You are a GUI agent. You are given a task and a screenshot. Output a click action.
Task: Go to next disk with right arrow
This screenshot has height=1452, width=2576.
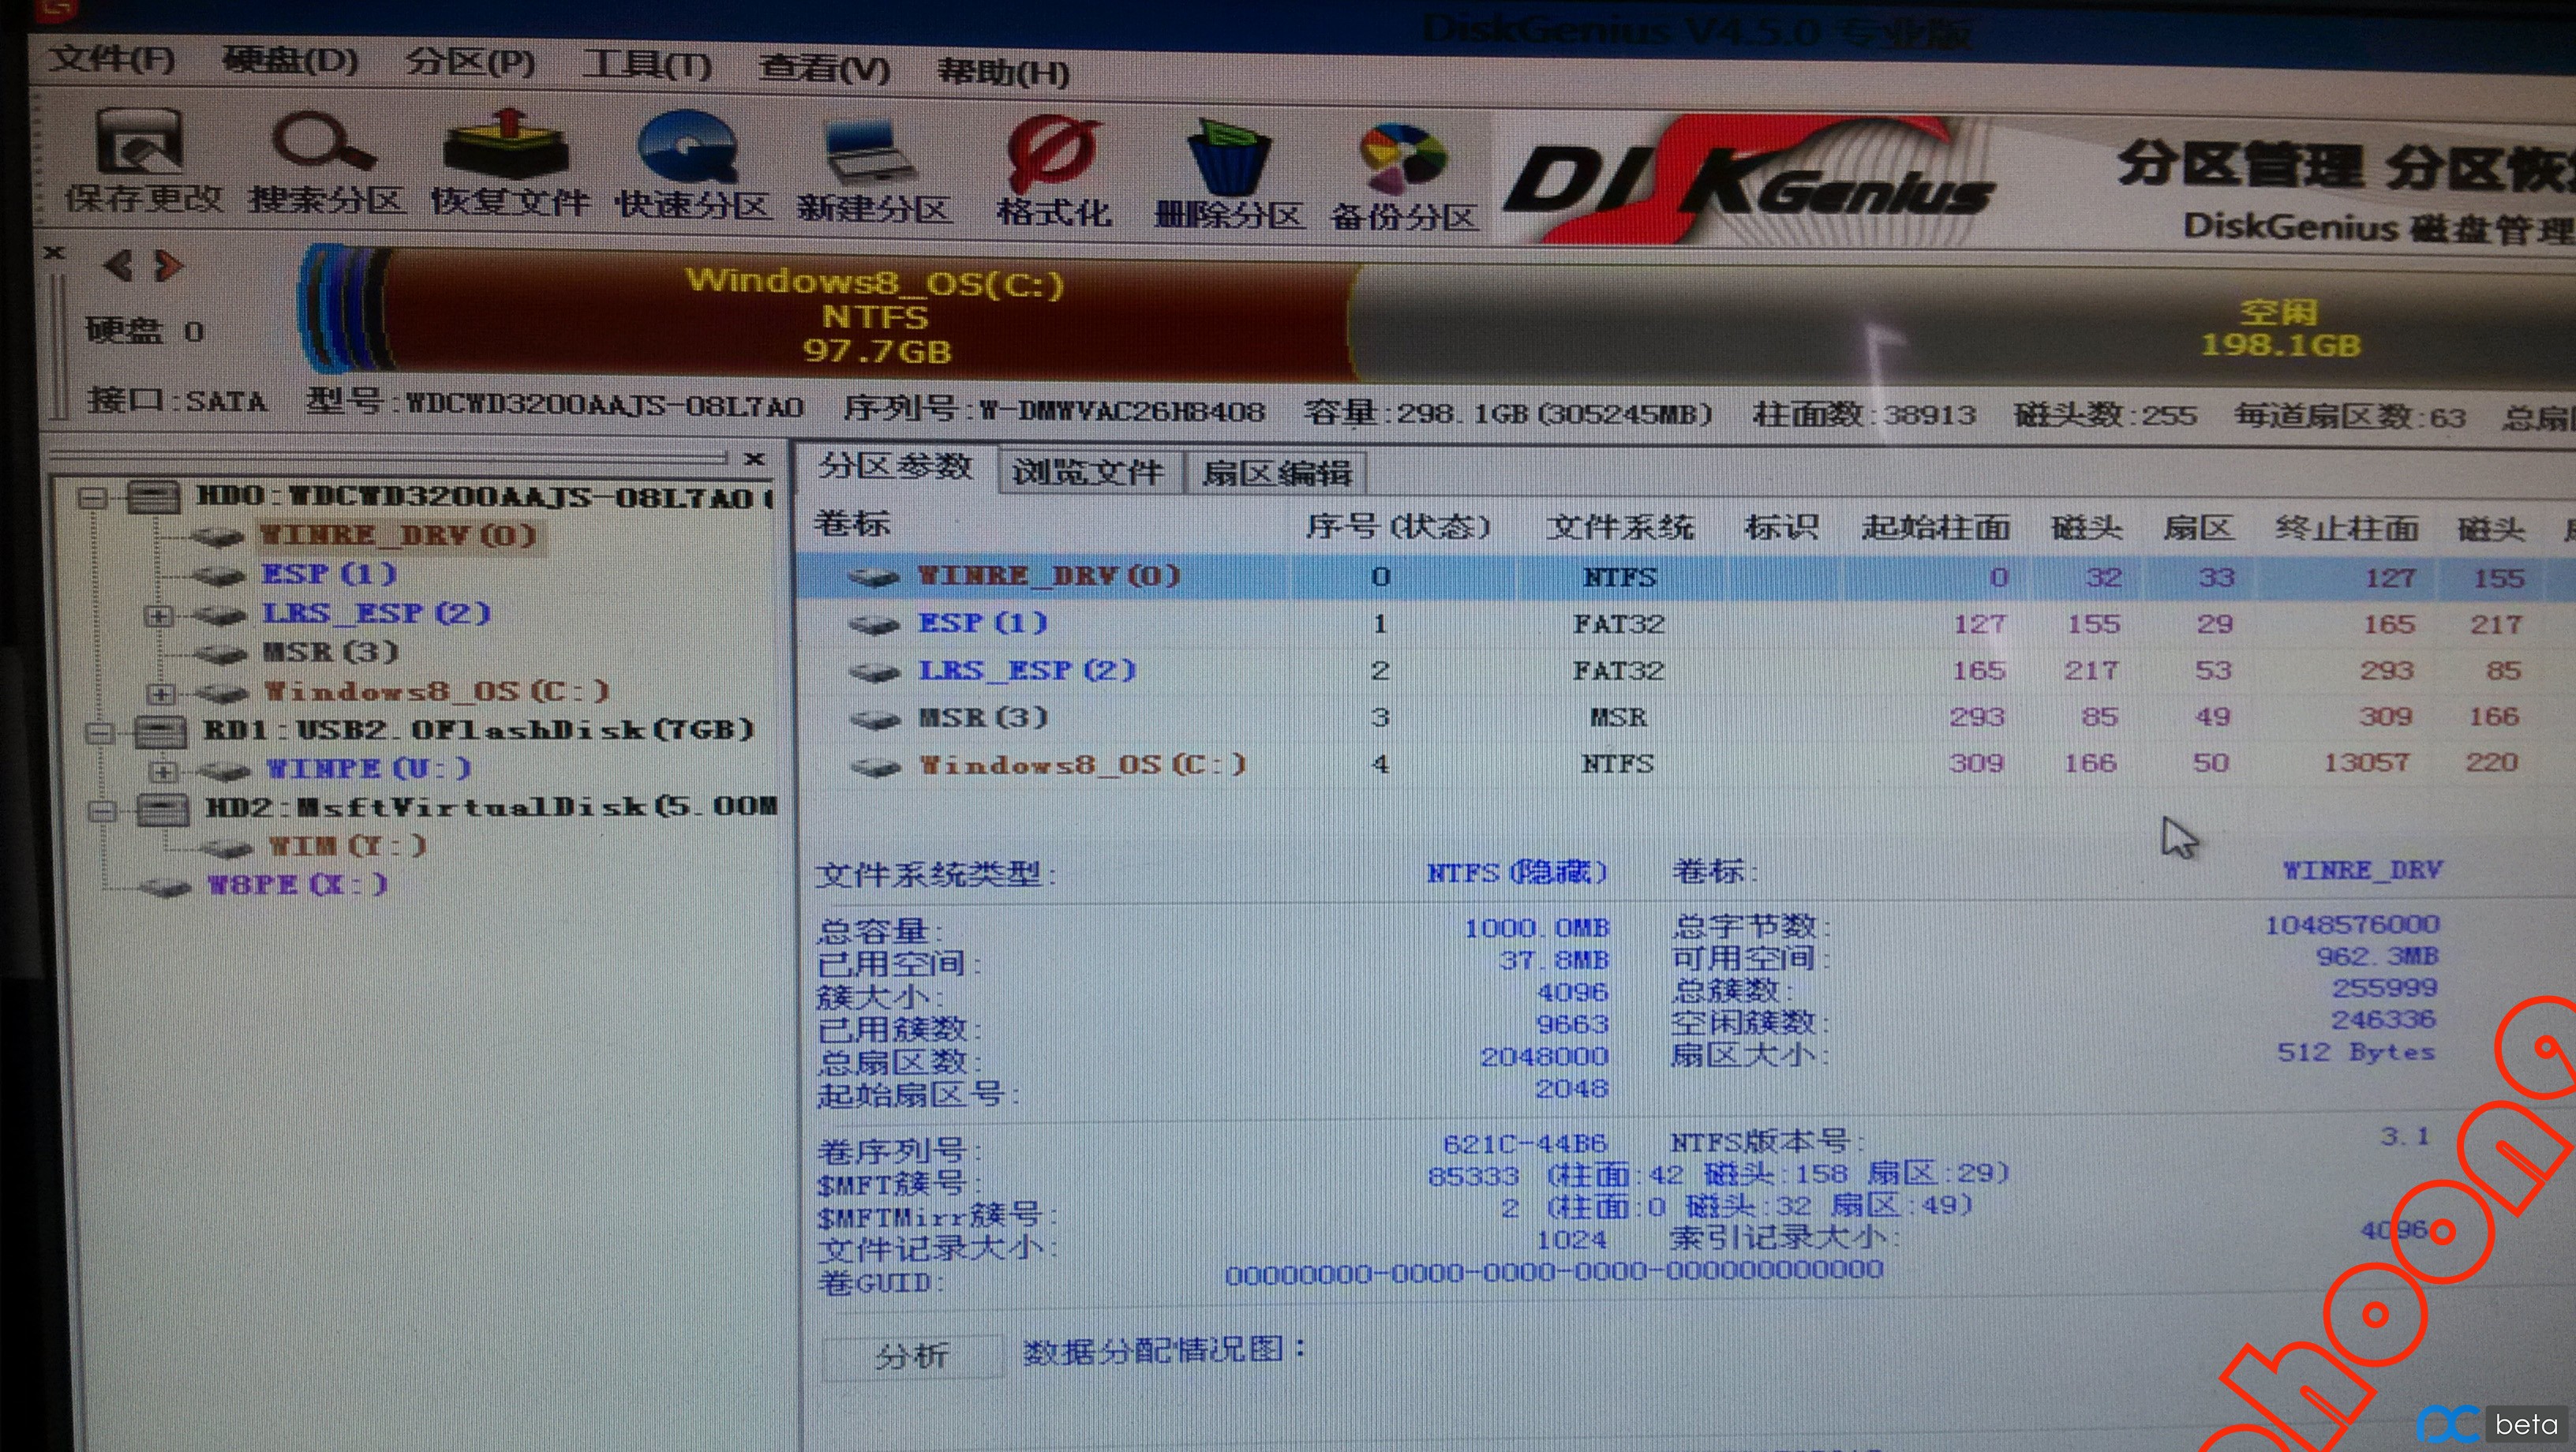click(169, 266)
